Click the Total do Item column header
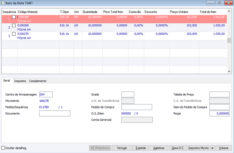234x153 pixels. click(x=213, y=12)
